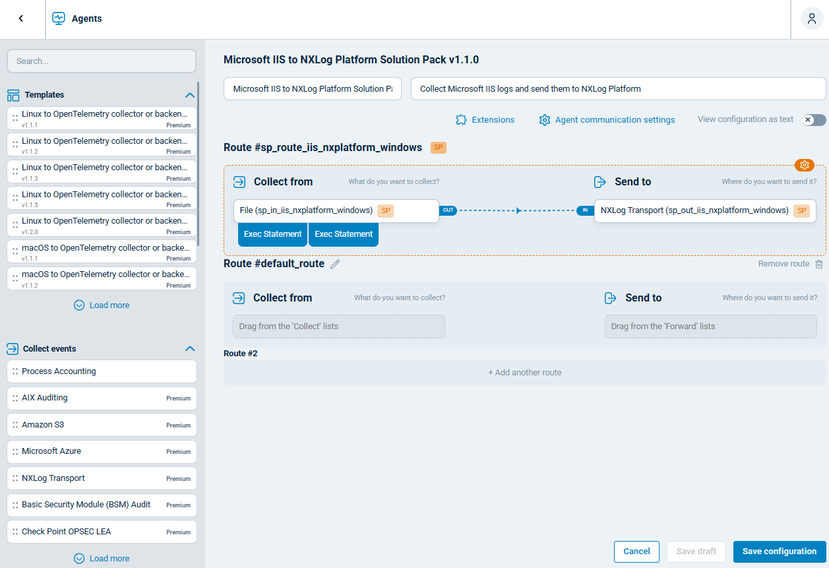Click SP badge on NXLog Transport output
Image resolution: width=829 pixels, height=568 pixels.
(801, 210)
